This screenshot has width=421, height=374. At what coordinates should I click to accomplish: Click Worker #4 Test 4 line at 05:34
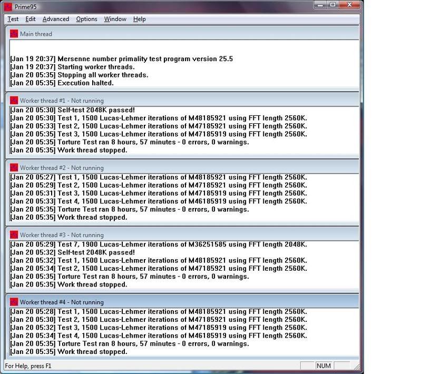coord(159,336)
